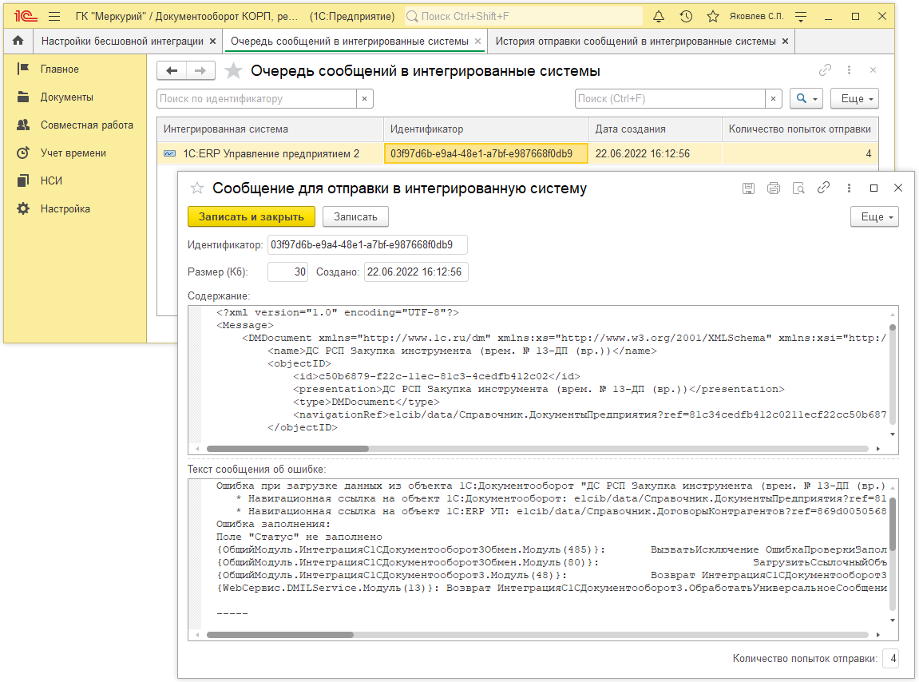Click the home page icon tab
Viewport: 919px width, 682px height.
[18, 41]
